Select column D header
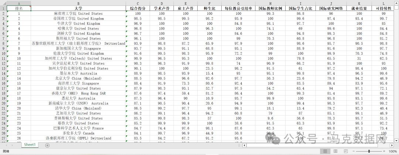Image resolution: width=399 pixels, height=155 pixels. click(161, 3)
